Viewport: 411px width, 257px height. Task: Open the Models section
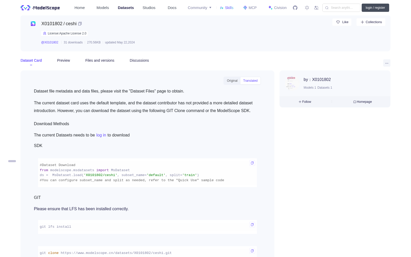103,8
